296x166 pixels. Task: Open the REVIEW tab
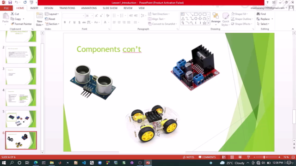[128, 8]
